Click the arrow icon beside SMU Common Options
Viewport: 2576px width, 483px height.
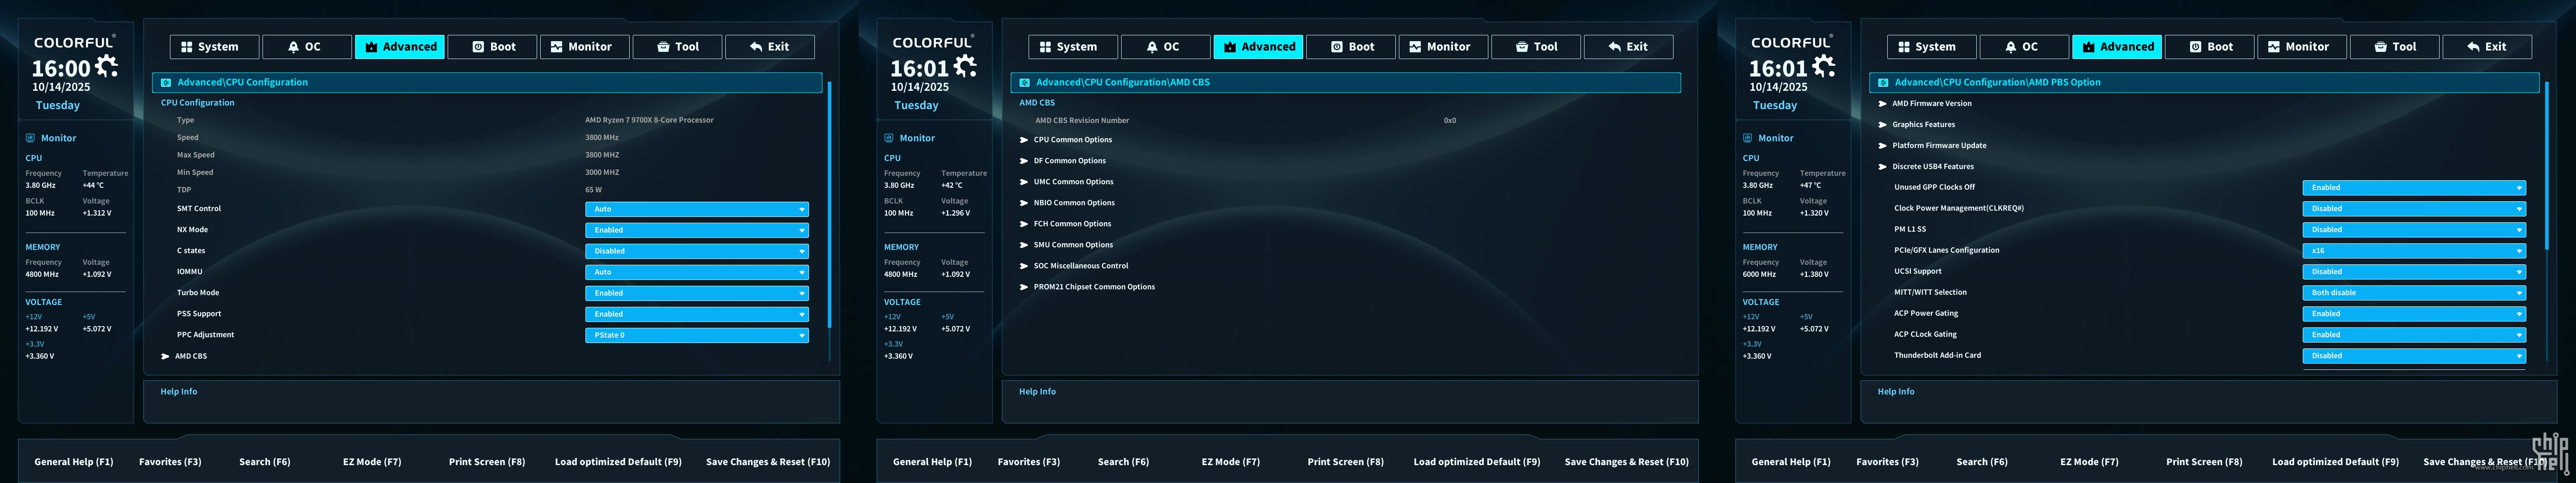coord(1024,245)
